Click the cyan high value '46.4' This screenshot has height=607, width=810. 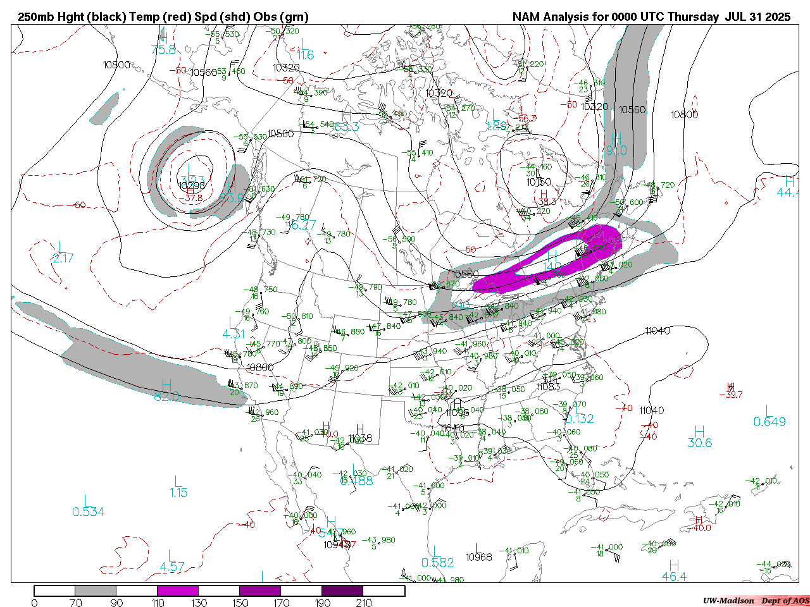674,577
